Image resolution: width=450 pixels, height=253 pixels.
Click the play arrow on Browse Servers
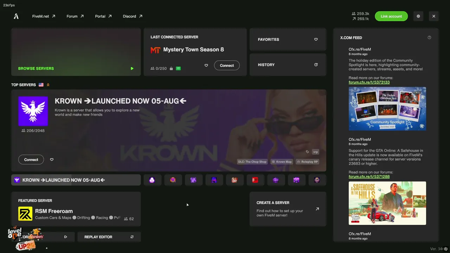tap(132, 69)
